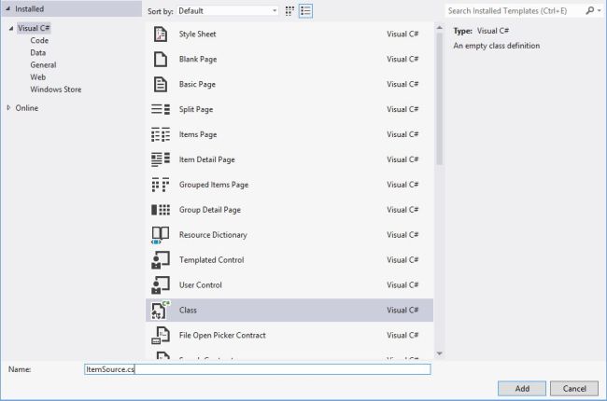
Task: Select the General category
Action: click(43, 65)
